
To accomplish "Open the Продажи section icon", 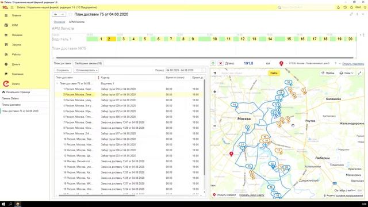I will (x=6, y=35).
